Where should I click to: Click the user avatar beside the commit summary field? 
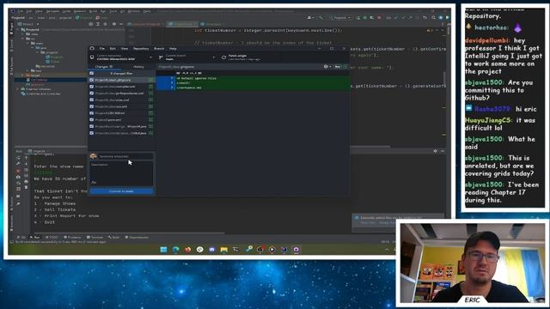coord(94,156)
